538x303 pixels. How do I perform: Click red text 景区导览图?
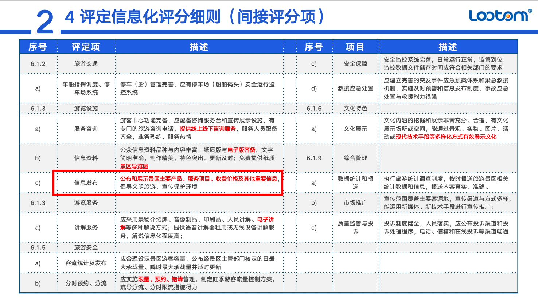134,166
